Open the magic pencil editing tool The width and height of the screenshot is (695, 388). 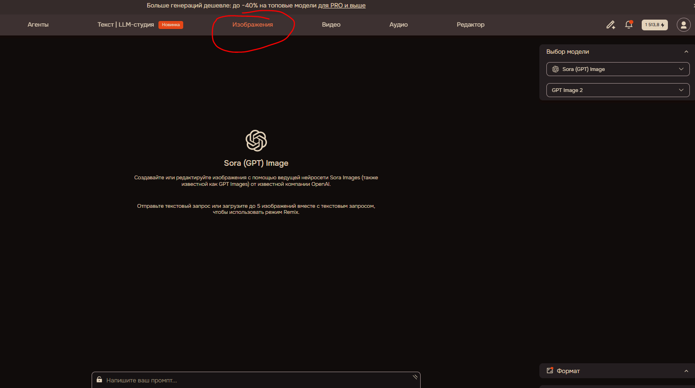610,25
